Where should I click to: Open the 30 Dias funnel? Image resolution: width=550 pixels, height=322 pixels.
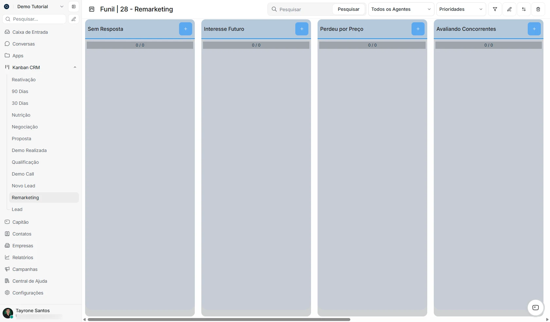point(44,103)
